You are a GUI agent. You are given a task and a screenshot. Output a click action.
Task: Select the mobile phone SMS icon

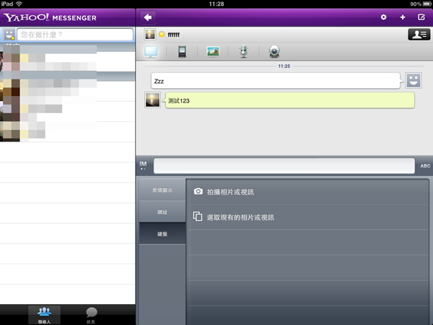182,51
